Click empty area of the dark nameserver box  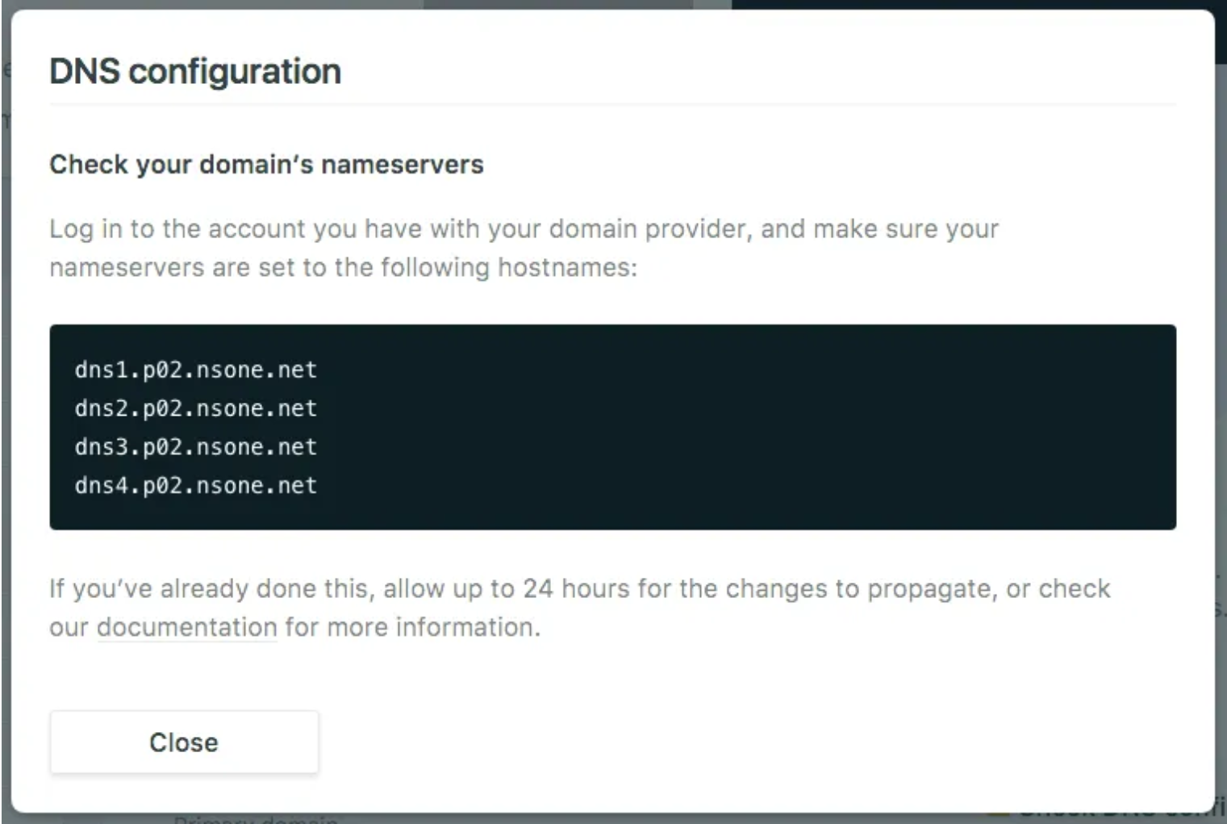coord(726,428)
